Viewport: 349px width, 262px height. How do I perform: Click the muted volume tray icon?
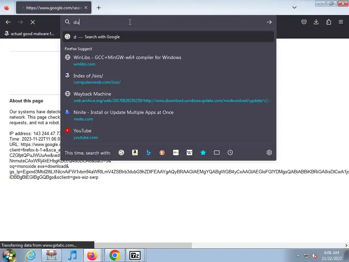click(315, 256)
